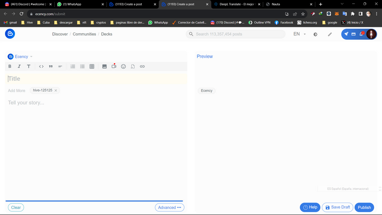The image size is (382, 215).
Task: Toggle dark/light theme switcher icon
Action: pyautogui.click(x=315, y=34)
